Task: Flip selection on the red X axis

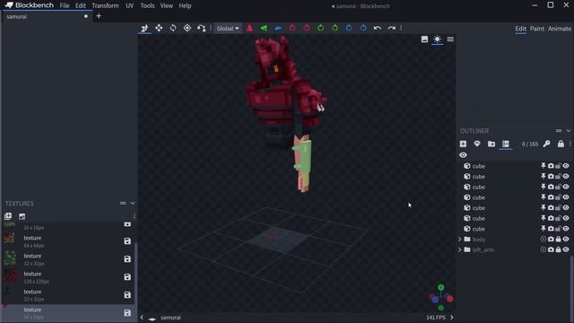Action: click(x=249, y=28)
